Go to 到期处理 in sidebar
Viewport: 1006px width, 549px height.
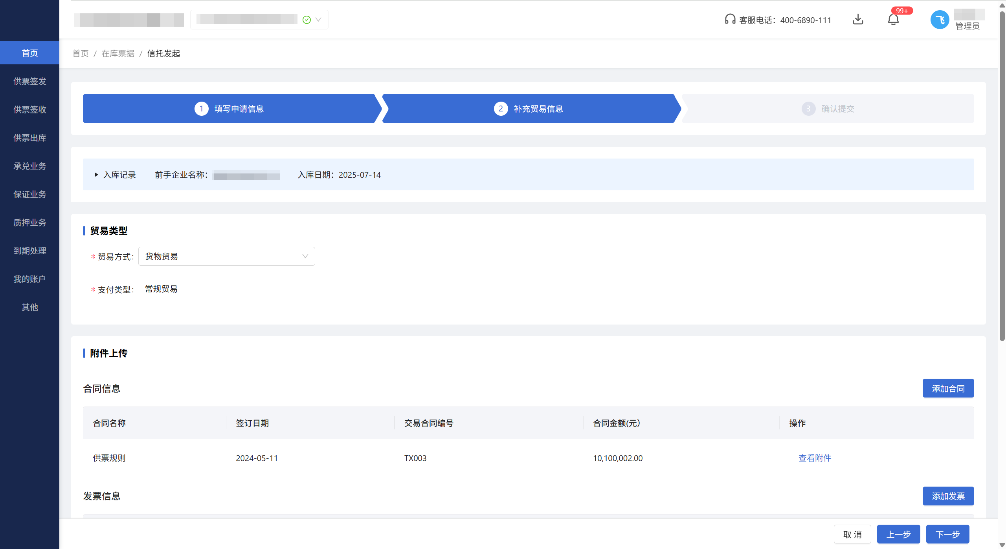30,251
